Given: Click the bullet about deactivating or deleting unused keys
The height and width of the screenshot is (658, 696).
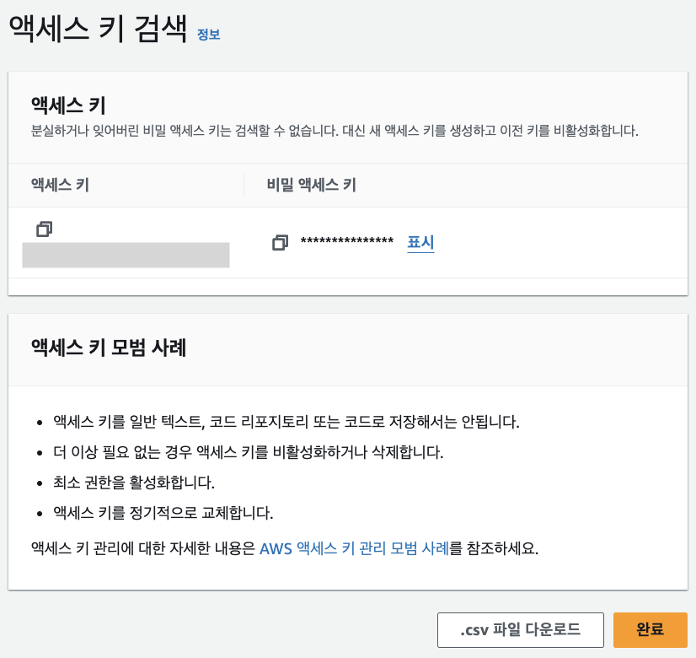Looking at the screenshot, I should point(248,451).
